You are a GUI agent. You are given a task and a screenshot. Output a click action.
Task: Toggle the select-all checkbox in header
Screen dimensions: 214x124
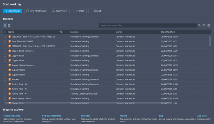pos(5,32)
